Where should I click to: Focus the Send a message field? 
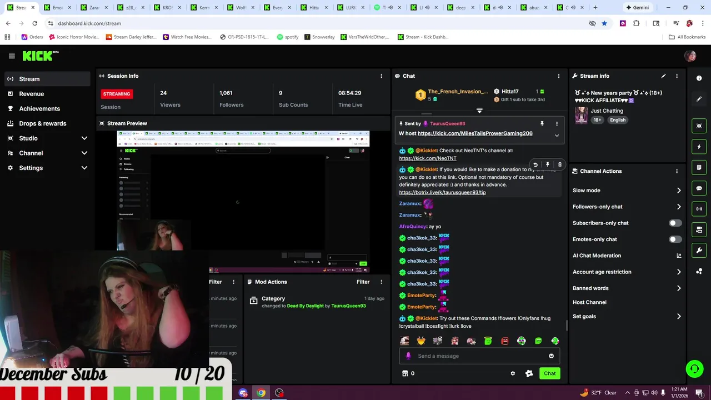click(x=479, y=356)
